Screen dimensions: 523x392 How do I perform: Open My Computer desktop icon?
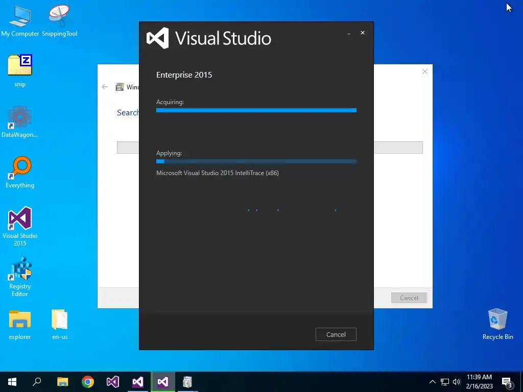click(x=20, y=20)
